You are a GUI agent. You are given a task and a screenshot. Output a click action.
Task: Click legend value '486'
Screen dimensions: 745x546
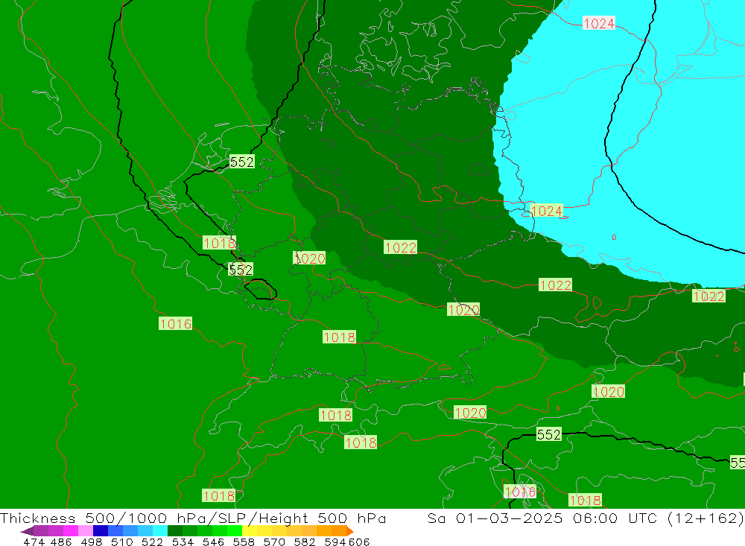coord(61,542)
